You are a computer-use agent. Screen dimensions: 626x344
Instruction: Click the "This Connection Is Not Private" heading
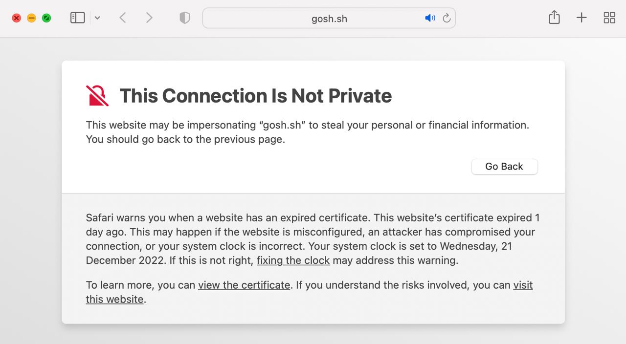[x=255, y=96]
